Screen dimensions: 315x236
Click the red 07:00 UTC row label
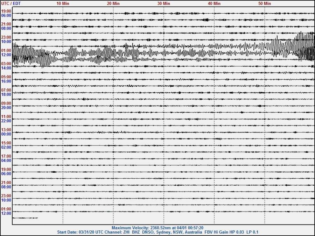[x=6, y=90]
